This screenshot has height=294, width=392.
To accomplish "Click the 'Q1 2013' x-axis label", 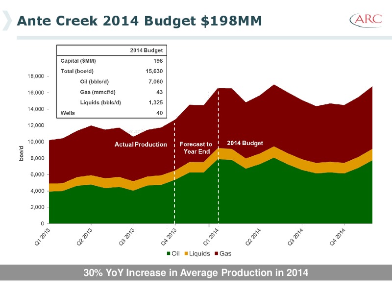I will (42, 237).
